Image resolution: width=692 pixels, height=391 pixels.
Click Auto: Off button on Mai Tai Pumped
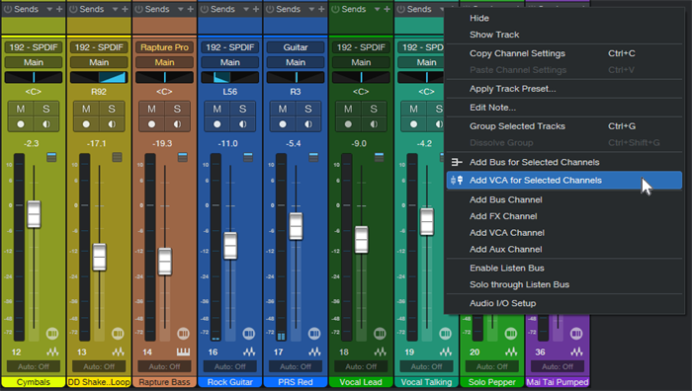pos(558,366)
